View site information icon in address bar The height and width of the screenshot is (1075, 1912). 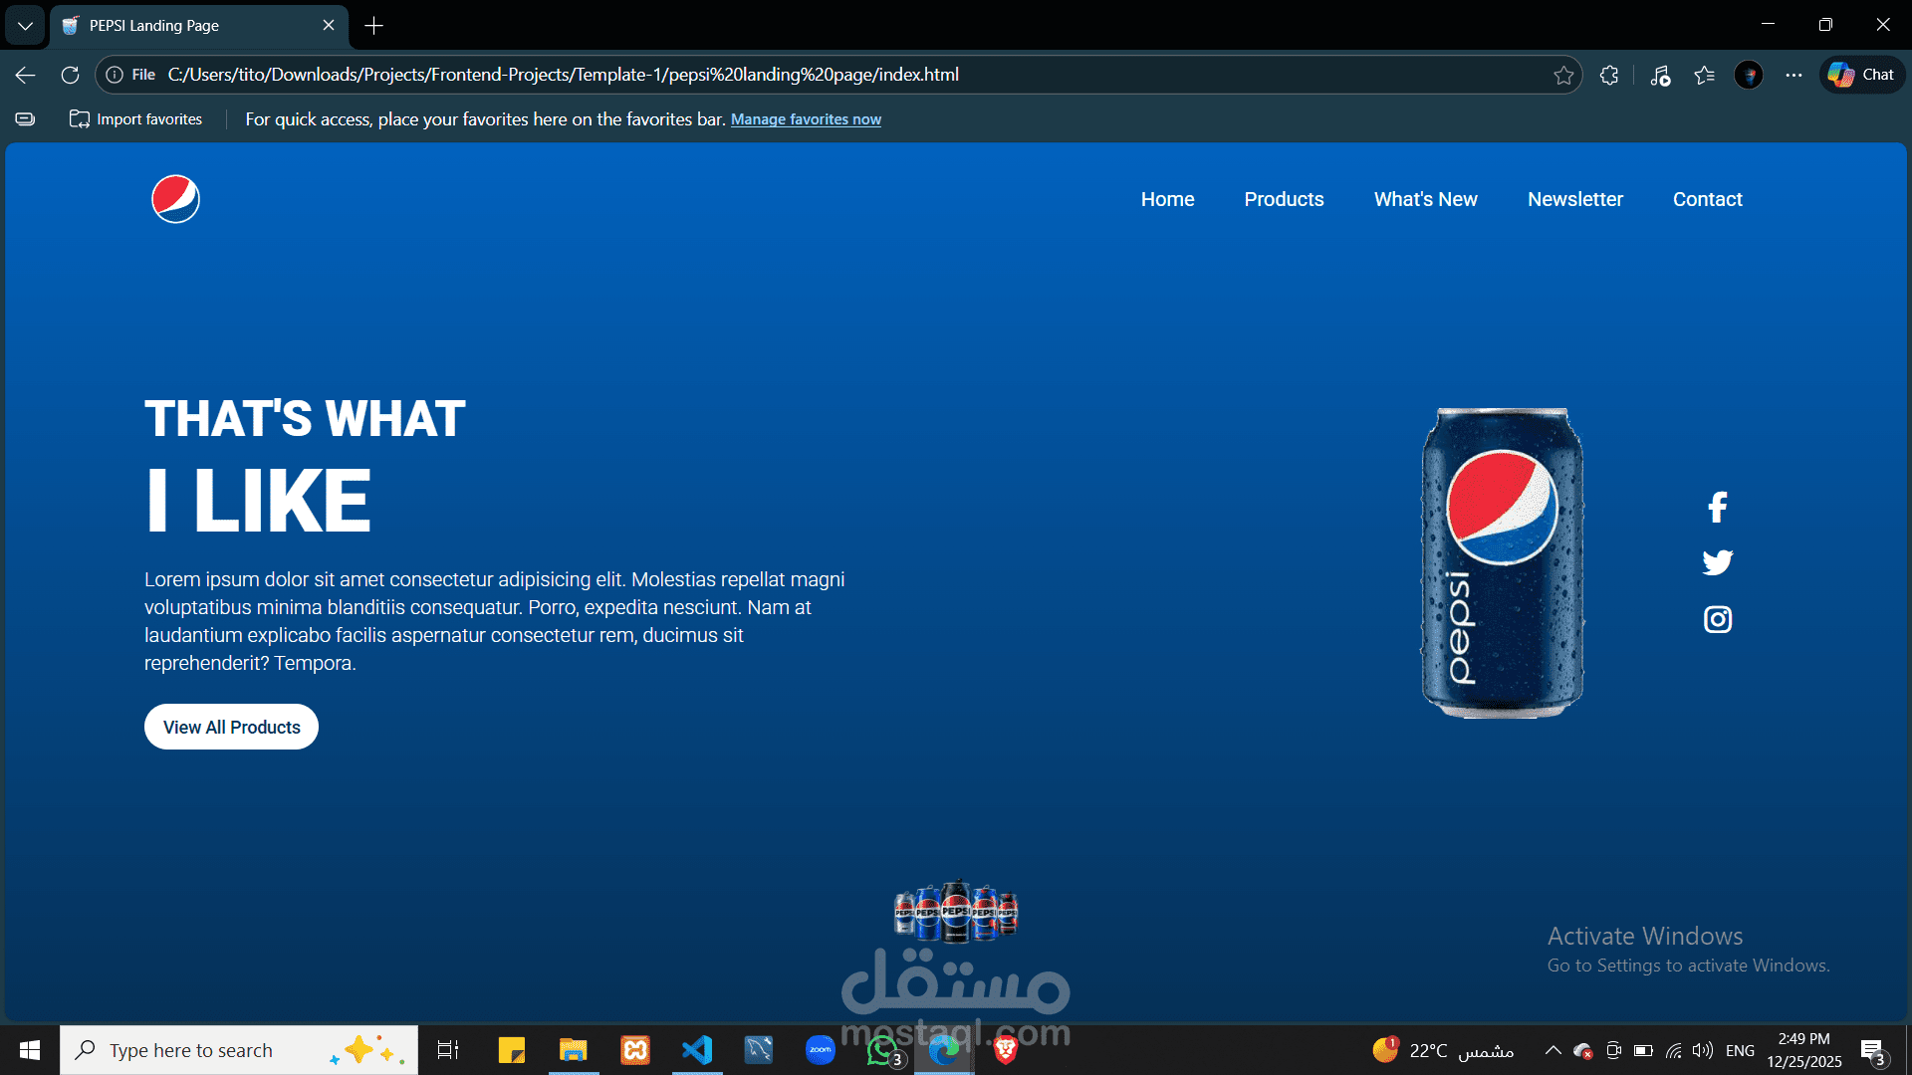click(x=115, y=75)
